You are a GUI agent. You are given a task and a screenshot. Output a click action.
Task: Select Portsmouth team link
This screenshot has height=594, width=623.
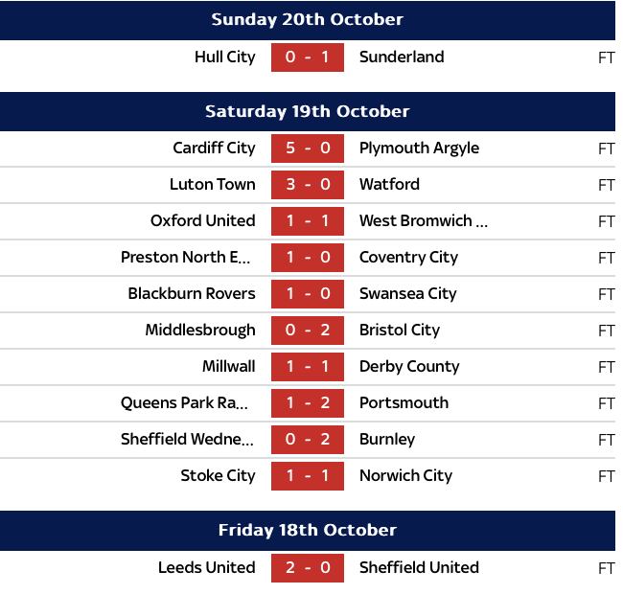pyautogui.click(x=404, y=403)
